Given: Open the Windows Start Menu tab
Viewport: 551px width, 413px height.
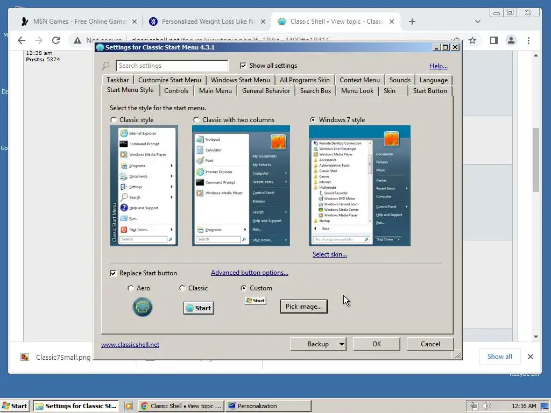Looking at the screenshot, I should click(241, 80).
